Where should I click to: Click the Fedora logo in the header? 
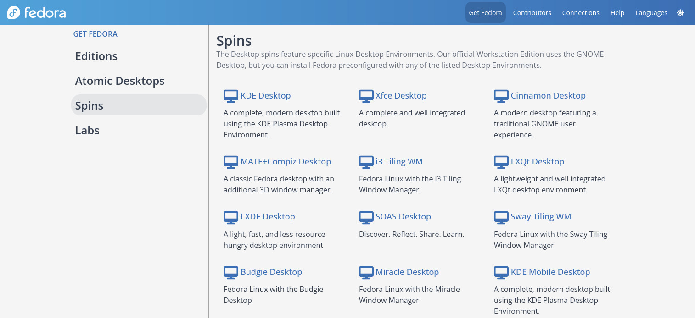pyautogui.click(x=37, y=12)
